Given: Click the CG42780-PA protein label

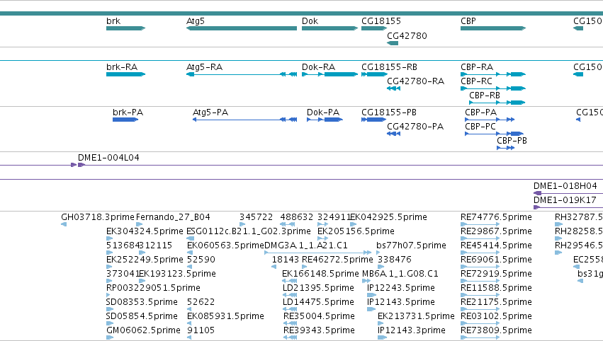Looking at the screenshot, I should click(415, 127).
